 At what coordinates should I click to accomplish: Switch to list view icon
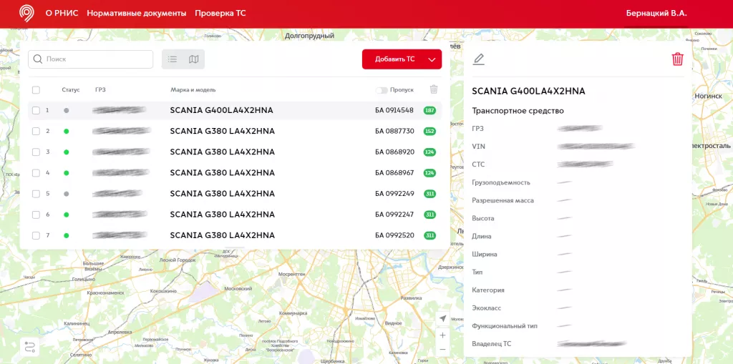[x=173, y=59]
